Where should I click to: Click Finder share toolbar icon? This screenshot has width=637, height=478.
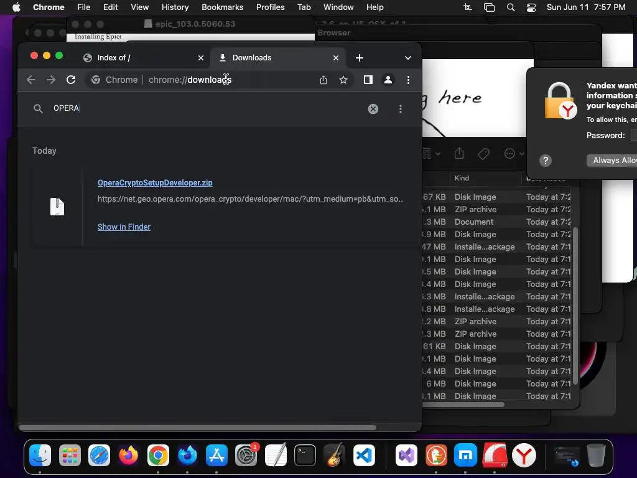click(x=459, y=153)
